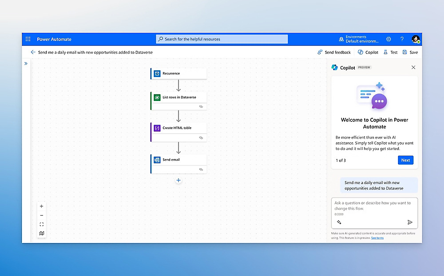Show the canvas minimap icon
Viewport: 444px width, 276px height.
[41, 233]
